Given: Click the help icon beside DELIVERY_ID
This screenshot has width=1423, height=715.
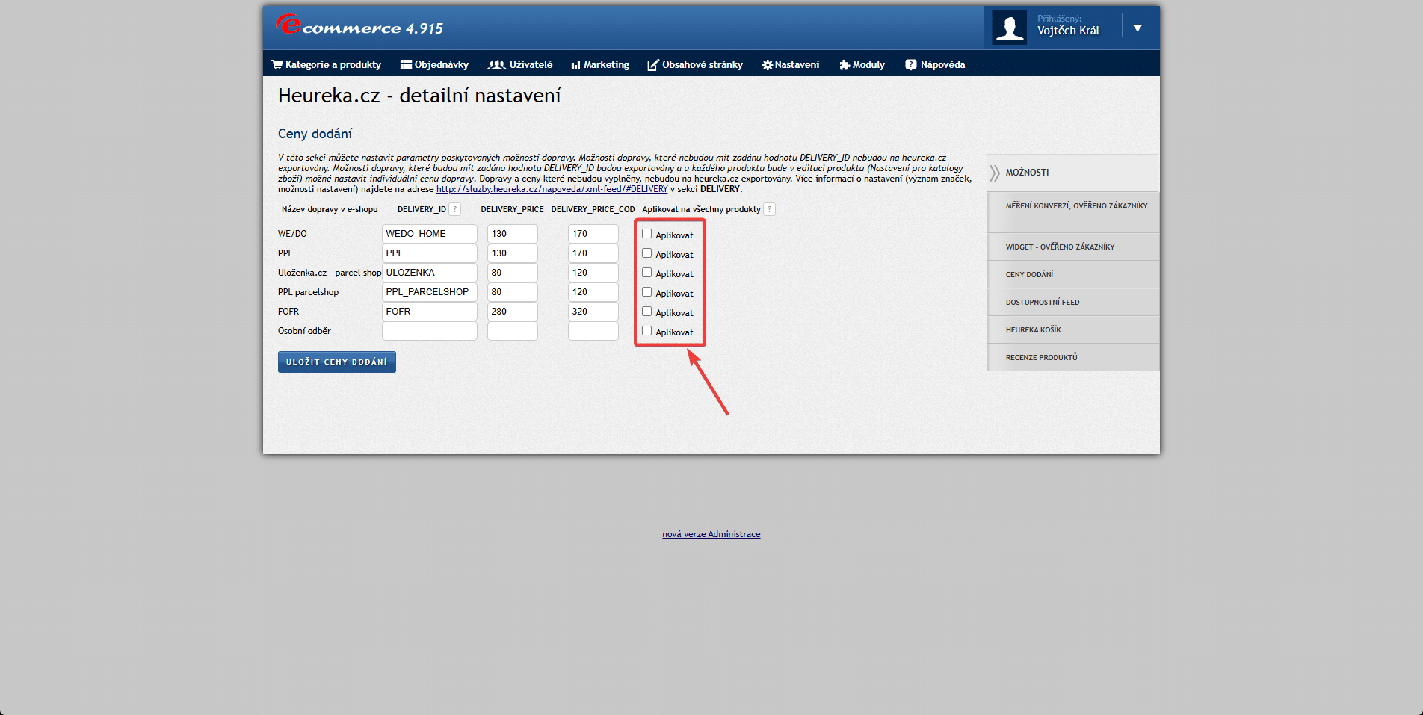Looking at the screenshot, I should point(455,209).
